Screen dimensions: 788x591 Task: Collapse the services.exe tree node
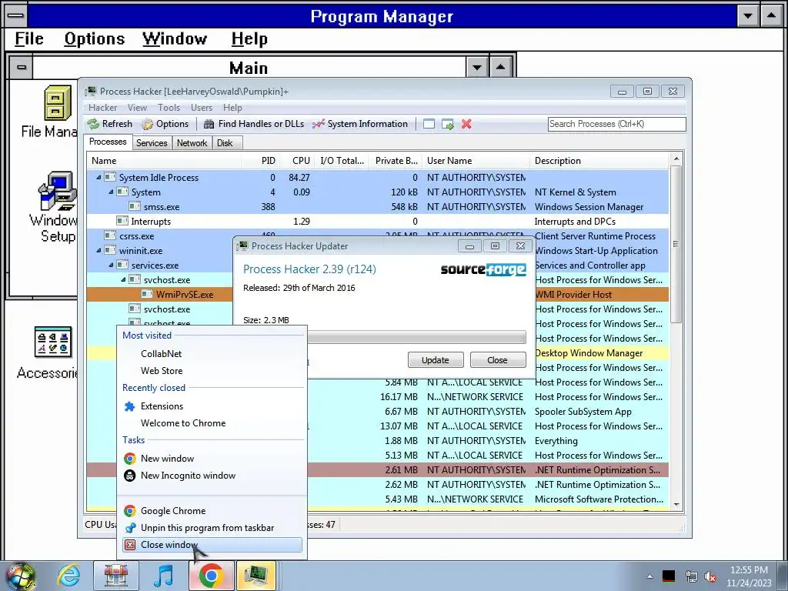click(x=111, y=265)
